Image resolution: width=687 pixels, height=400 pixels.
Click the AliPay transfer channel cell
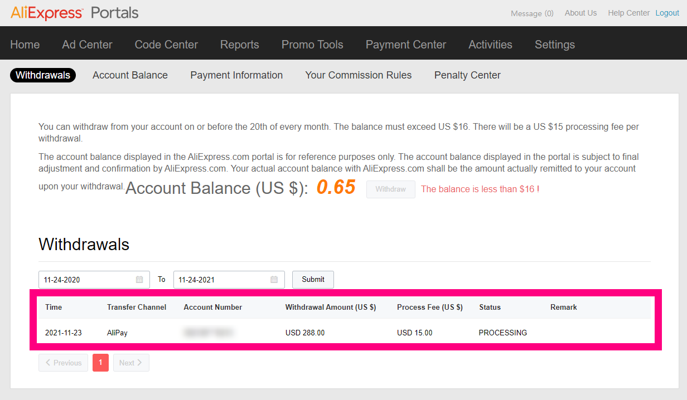[x=117, y=333]
